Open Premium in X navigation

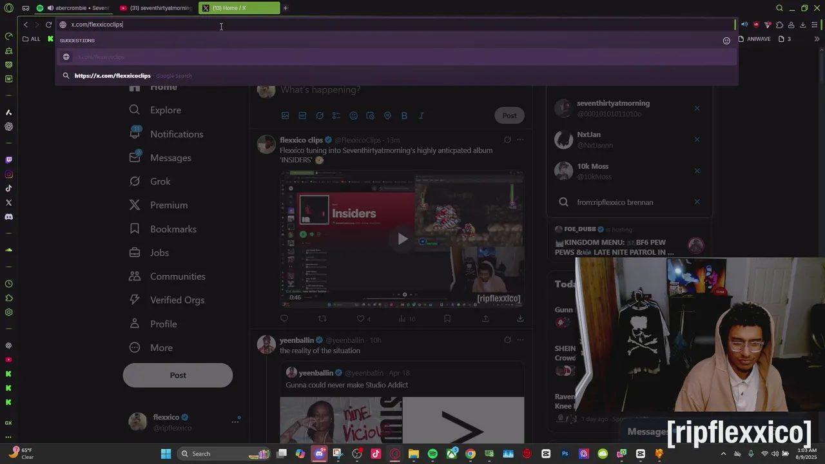click(x=159, y=205)
